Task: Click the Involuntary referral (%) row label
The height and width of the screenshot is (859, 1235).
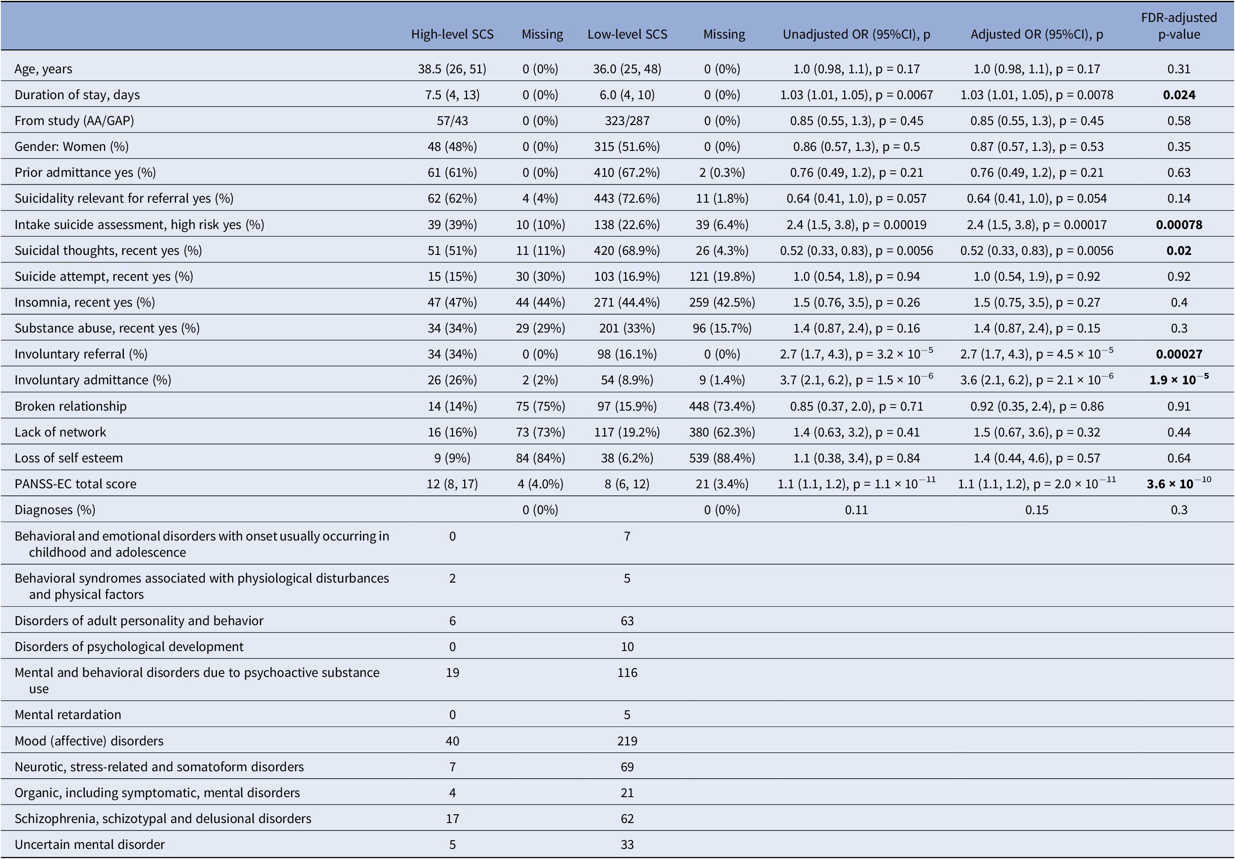Action: click(x=81, y=354)
